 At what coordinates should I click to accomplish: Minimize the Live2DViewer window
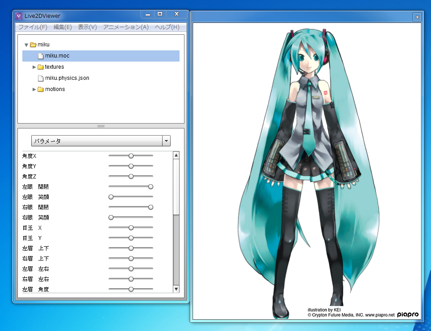tap(148, 14)
